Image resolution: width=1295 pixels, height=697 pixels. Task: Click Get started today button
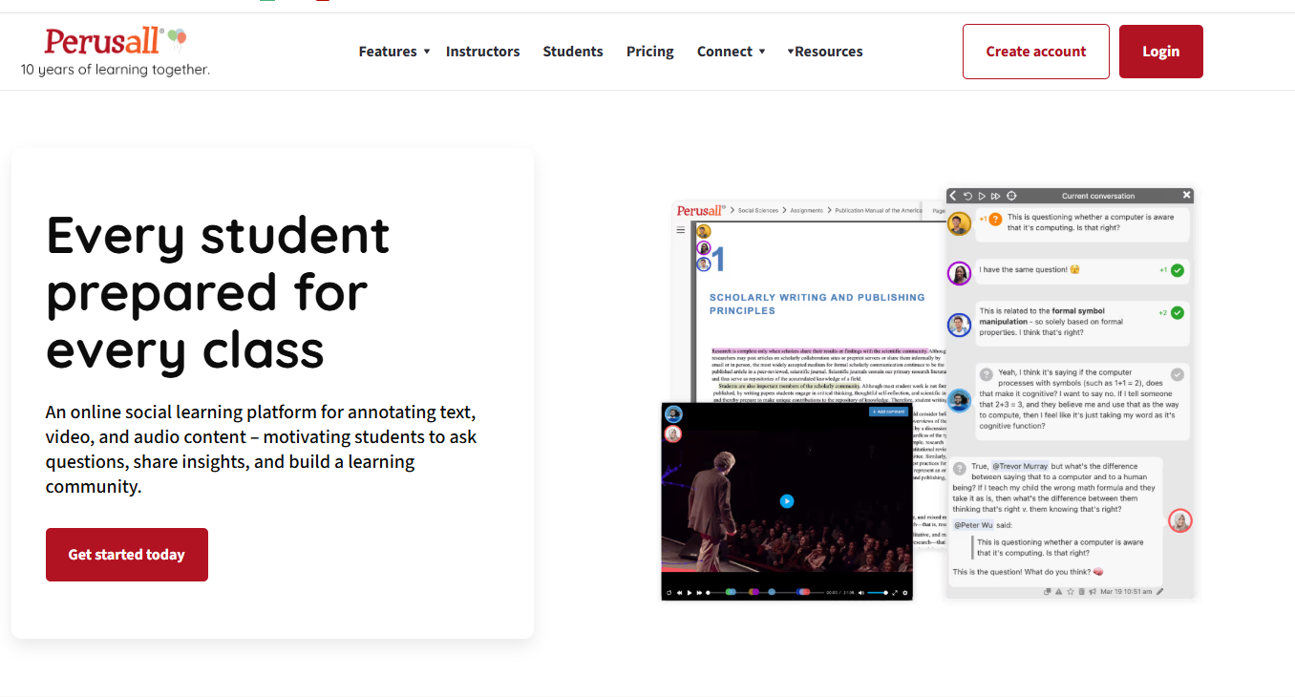127,555
